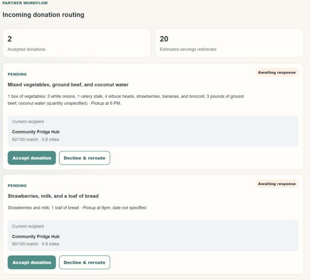This screenshot has height=280, width=310.
Task: Click the PENDING label on mixed vegetables card
Action: click(17, 74)
